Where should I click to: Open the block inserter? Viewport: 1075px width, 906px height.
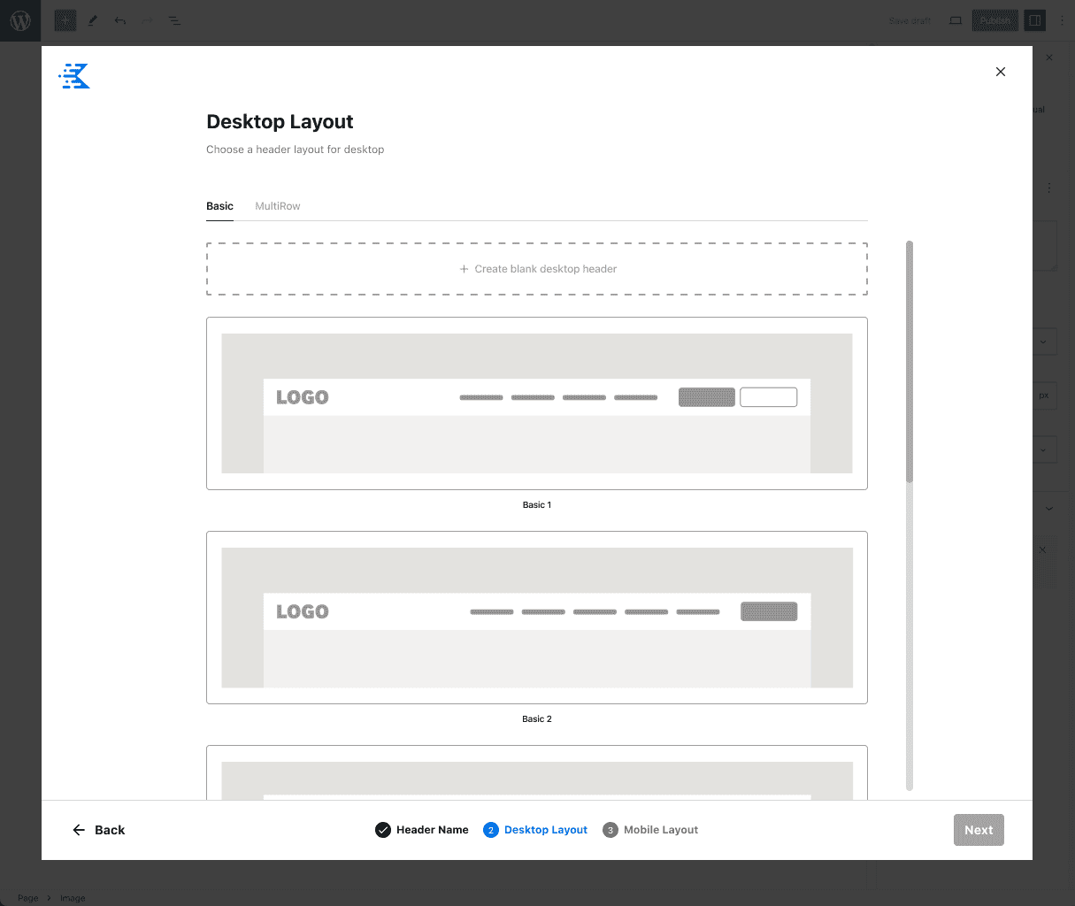[x=65, y=20]
